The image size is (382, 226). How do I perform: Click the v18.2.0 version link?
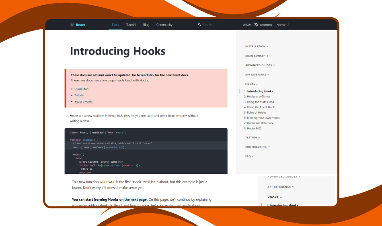(x=246, y=24)
